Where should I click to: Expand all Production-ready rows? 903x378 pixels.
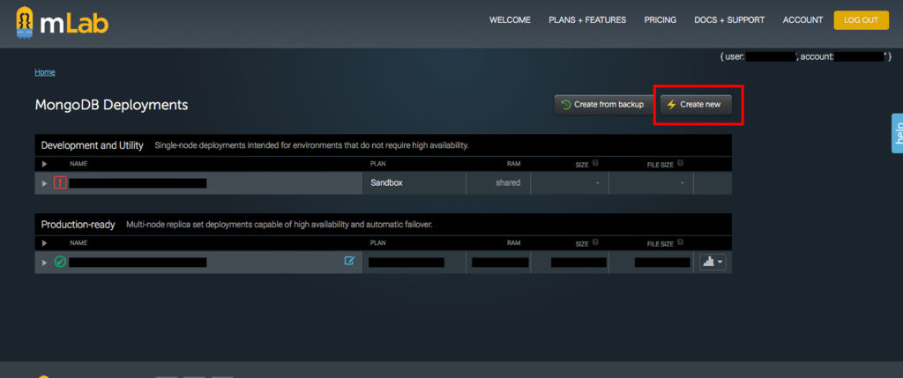pyautogui.click(x=44, y=243)
